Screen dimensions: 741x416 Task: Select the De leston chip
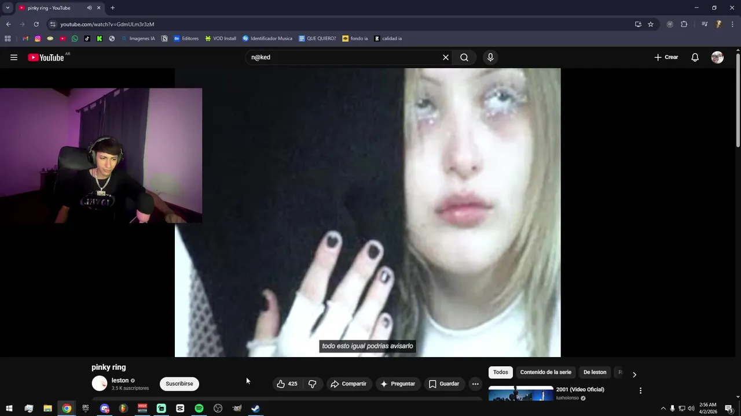coord(595,372)
